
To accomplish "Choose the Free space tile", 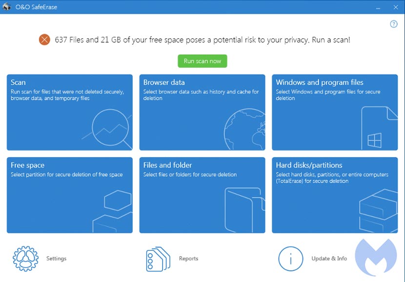I will click(x=69, y=195).
